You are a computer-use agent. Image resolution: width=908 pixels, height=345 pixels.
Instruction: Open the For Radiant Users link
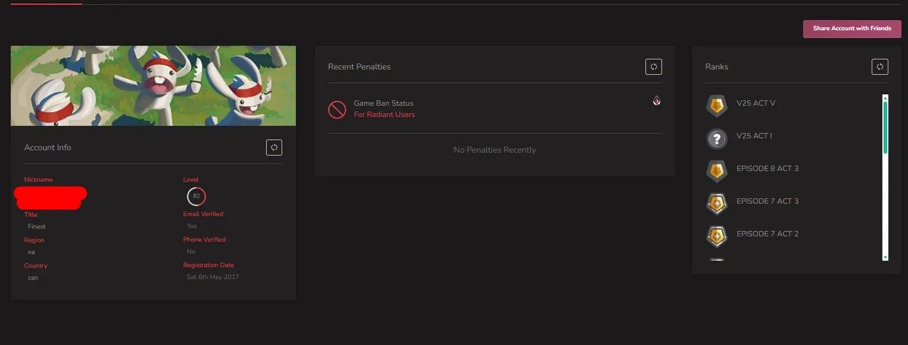coord(384,115)
